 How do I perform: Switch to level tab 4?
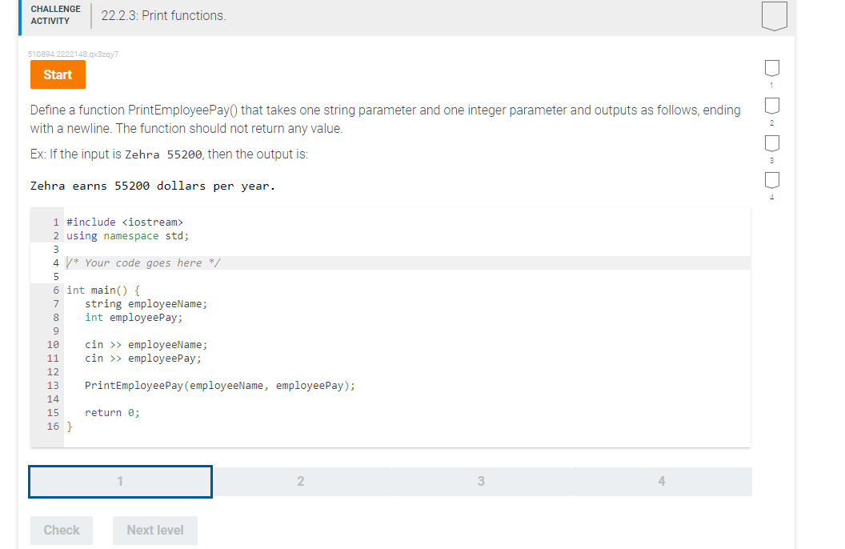point(661,481)
